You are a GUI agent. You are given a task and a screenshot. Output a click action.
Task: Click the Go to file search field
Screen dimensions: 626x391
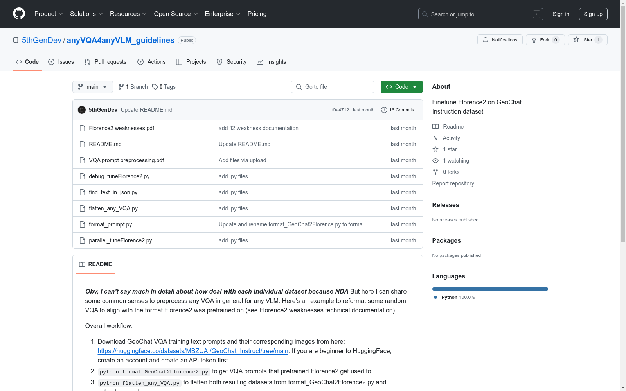tap(333, 87)
